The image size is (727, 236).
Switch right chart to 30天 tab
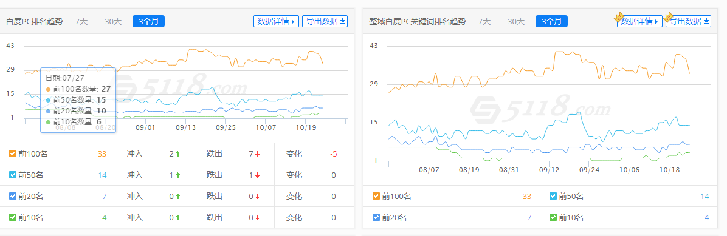[x=516, y=21]
